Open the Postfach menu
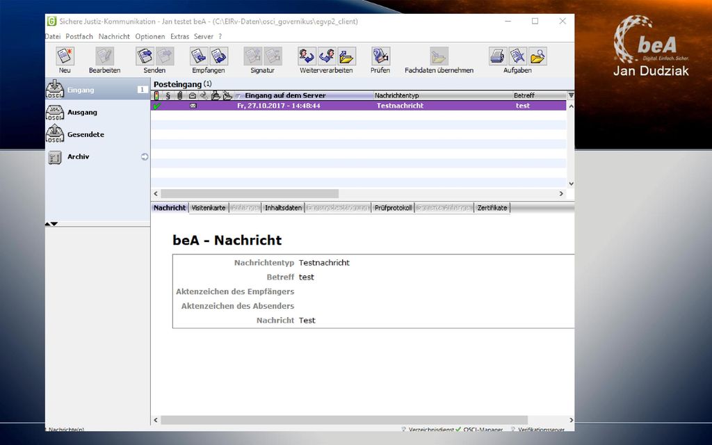This screenshot has width=712, height=445. [x=79, y=36]
